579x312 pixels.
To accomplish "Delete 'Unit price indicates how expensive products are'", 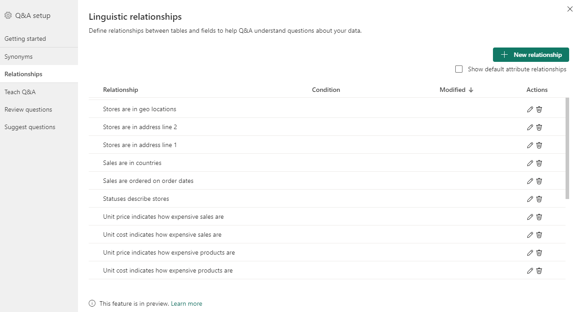I will 539,253.
